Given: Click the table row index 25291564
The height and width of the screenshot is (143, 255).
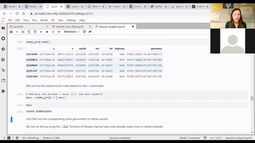Looking at the screenshot, I should (32, 76).
